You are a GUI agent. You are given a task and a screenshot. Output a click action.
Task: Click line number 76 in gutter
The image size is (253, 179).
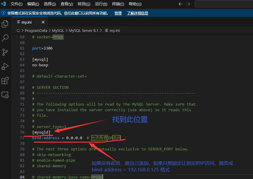[22, 132]
